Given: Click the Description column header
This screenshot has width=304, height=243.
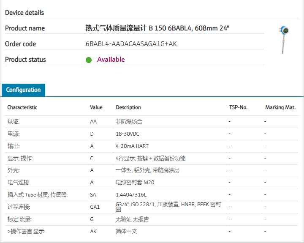Looking at the screenshot, I should pyautogui.click(x=128, y=107).
